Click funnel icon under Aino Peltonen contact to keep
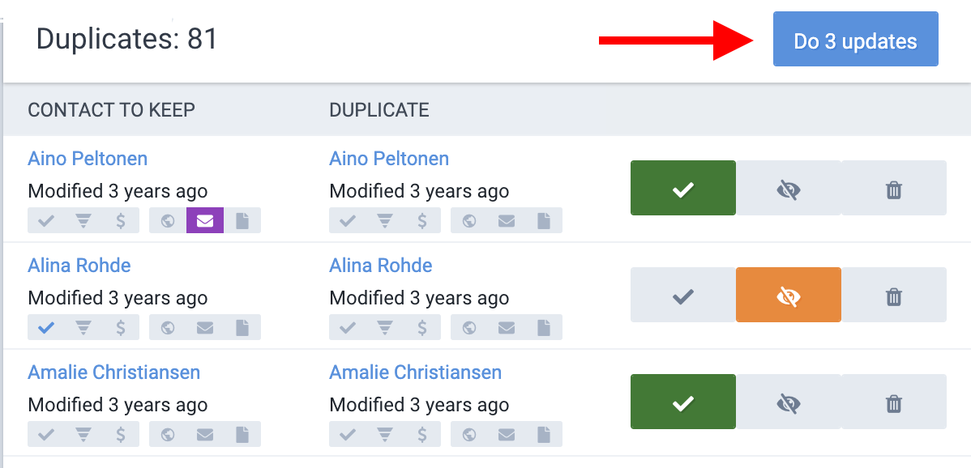This screenshot has height=468, width=971. coord(83,221)
